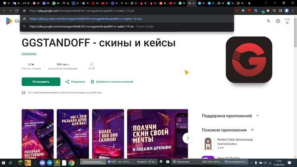
Task: Show hidden tray icons chevron
Action: [x=252, y=163]
